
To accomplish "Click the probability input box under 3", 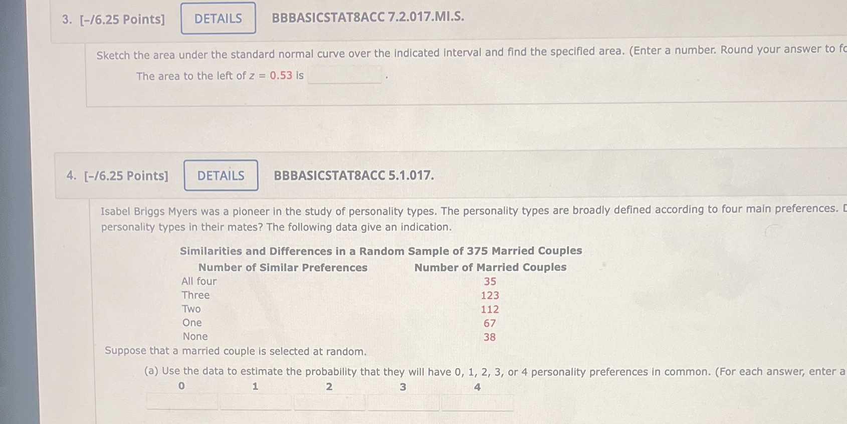I will pyautogui.click(x=403, y=401).
